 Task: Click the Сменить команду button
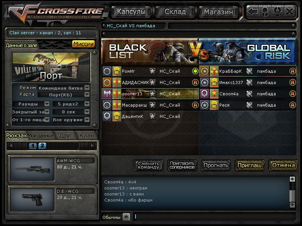[149, 165]
